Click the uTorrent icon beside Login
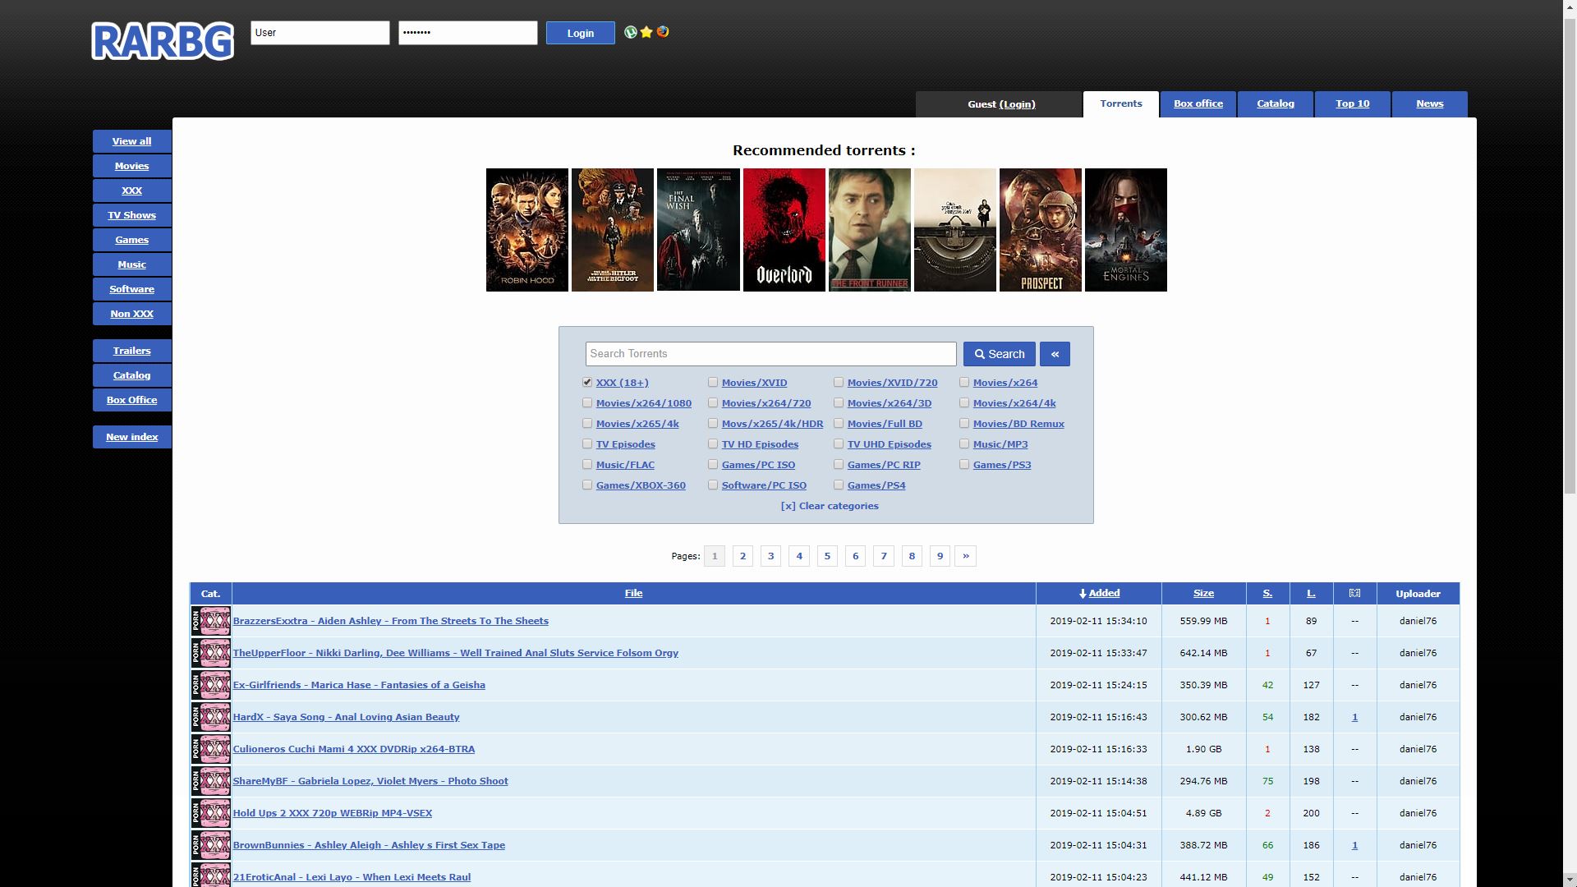Image resolution: width=1577 pixels, height=887 pixels. pos(631,32)
